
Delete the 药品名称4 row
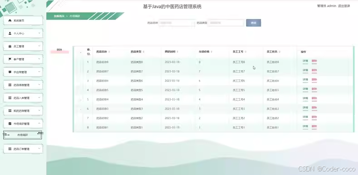click(x=314, y=98)
